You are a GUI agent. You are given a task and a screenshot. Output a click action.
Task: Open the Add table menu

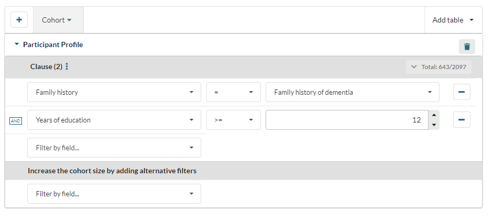click(x=453, y=20)
